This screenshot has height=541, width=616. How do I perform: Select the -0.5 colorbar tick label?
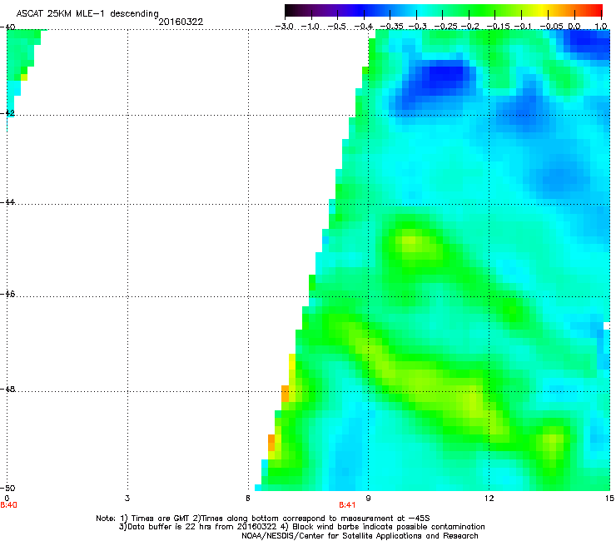(336, 27)
